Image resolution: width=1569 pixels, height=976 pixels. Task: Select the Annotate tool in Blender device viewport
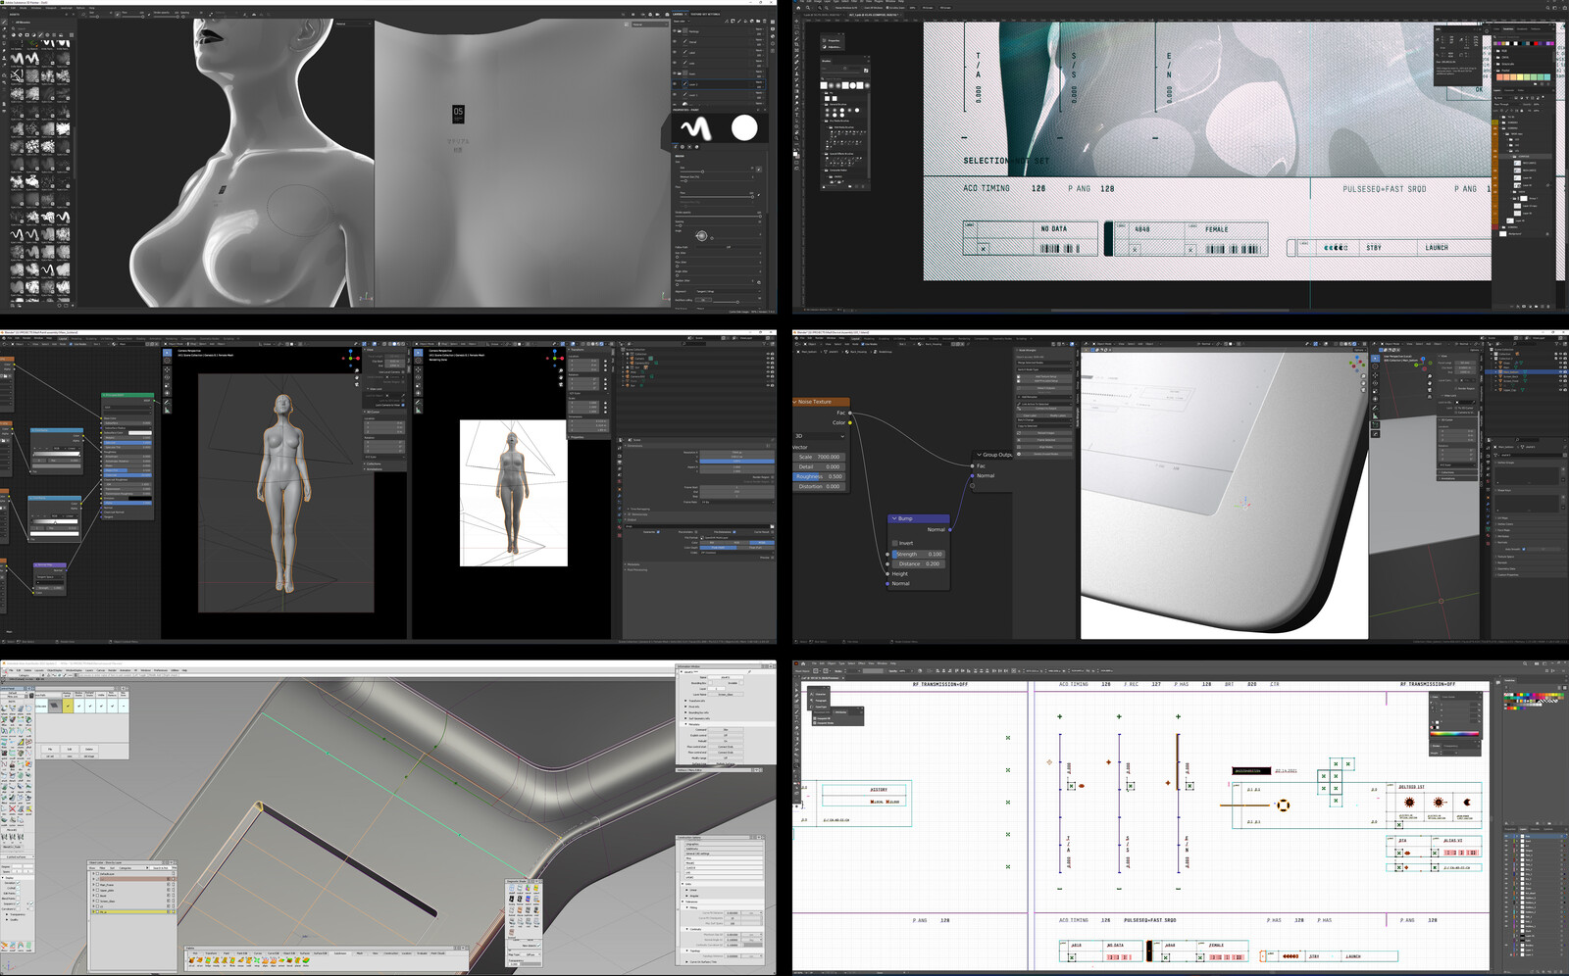(1375, 408)
